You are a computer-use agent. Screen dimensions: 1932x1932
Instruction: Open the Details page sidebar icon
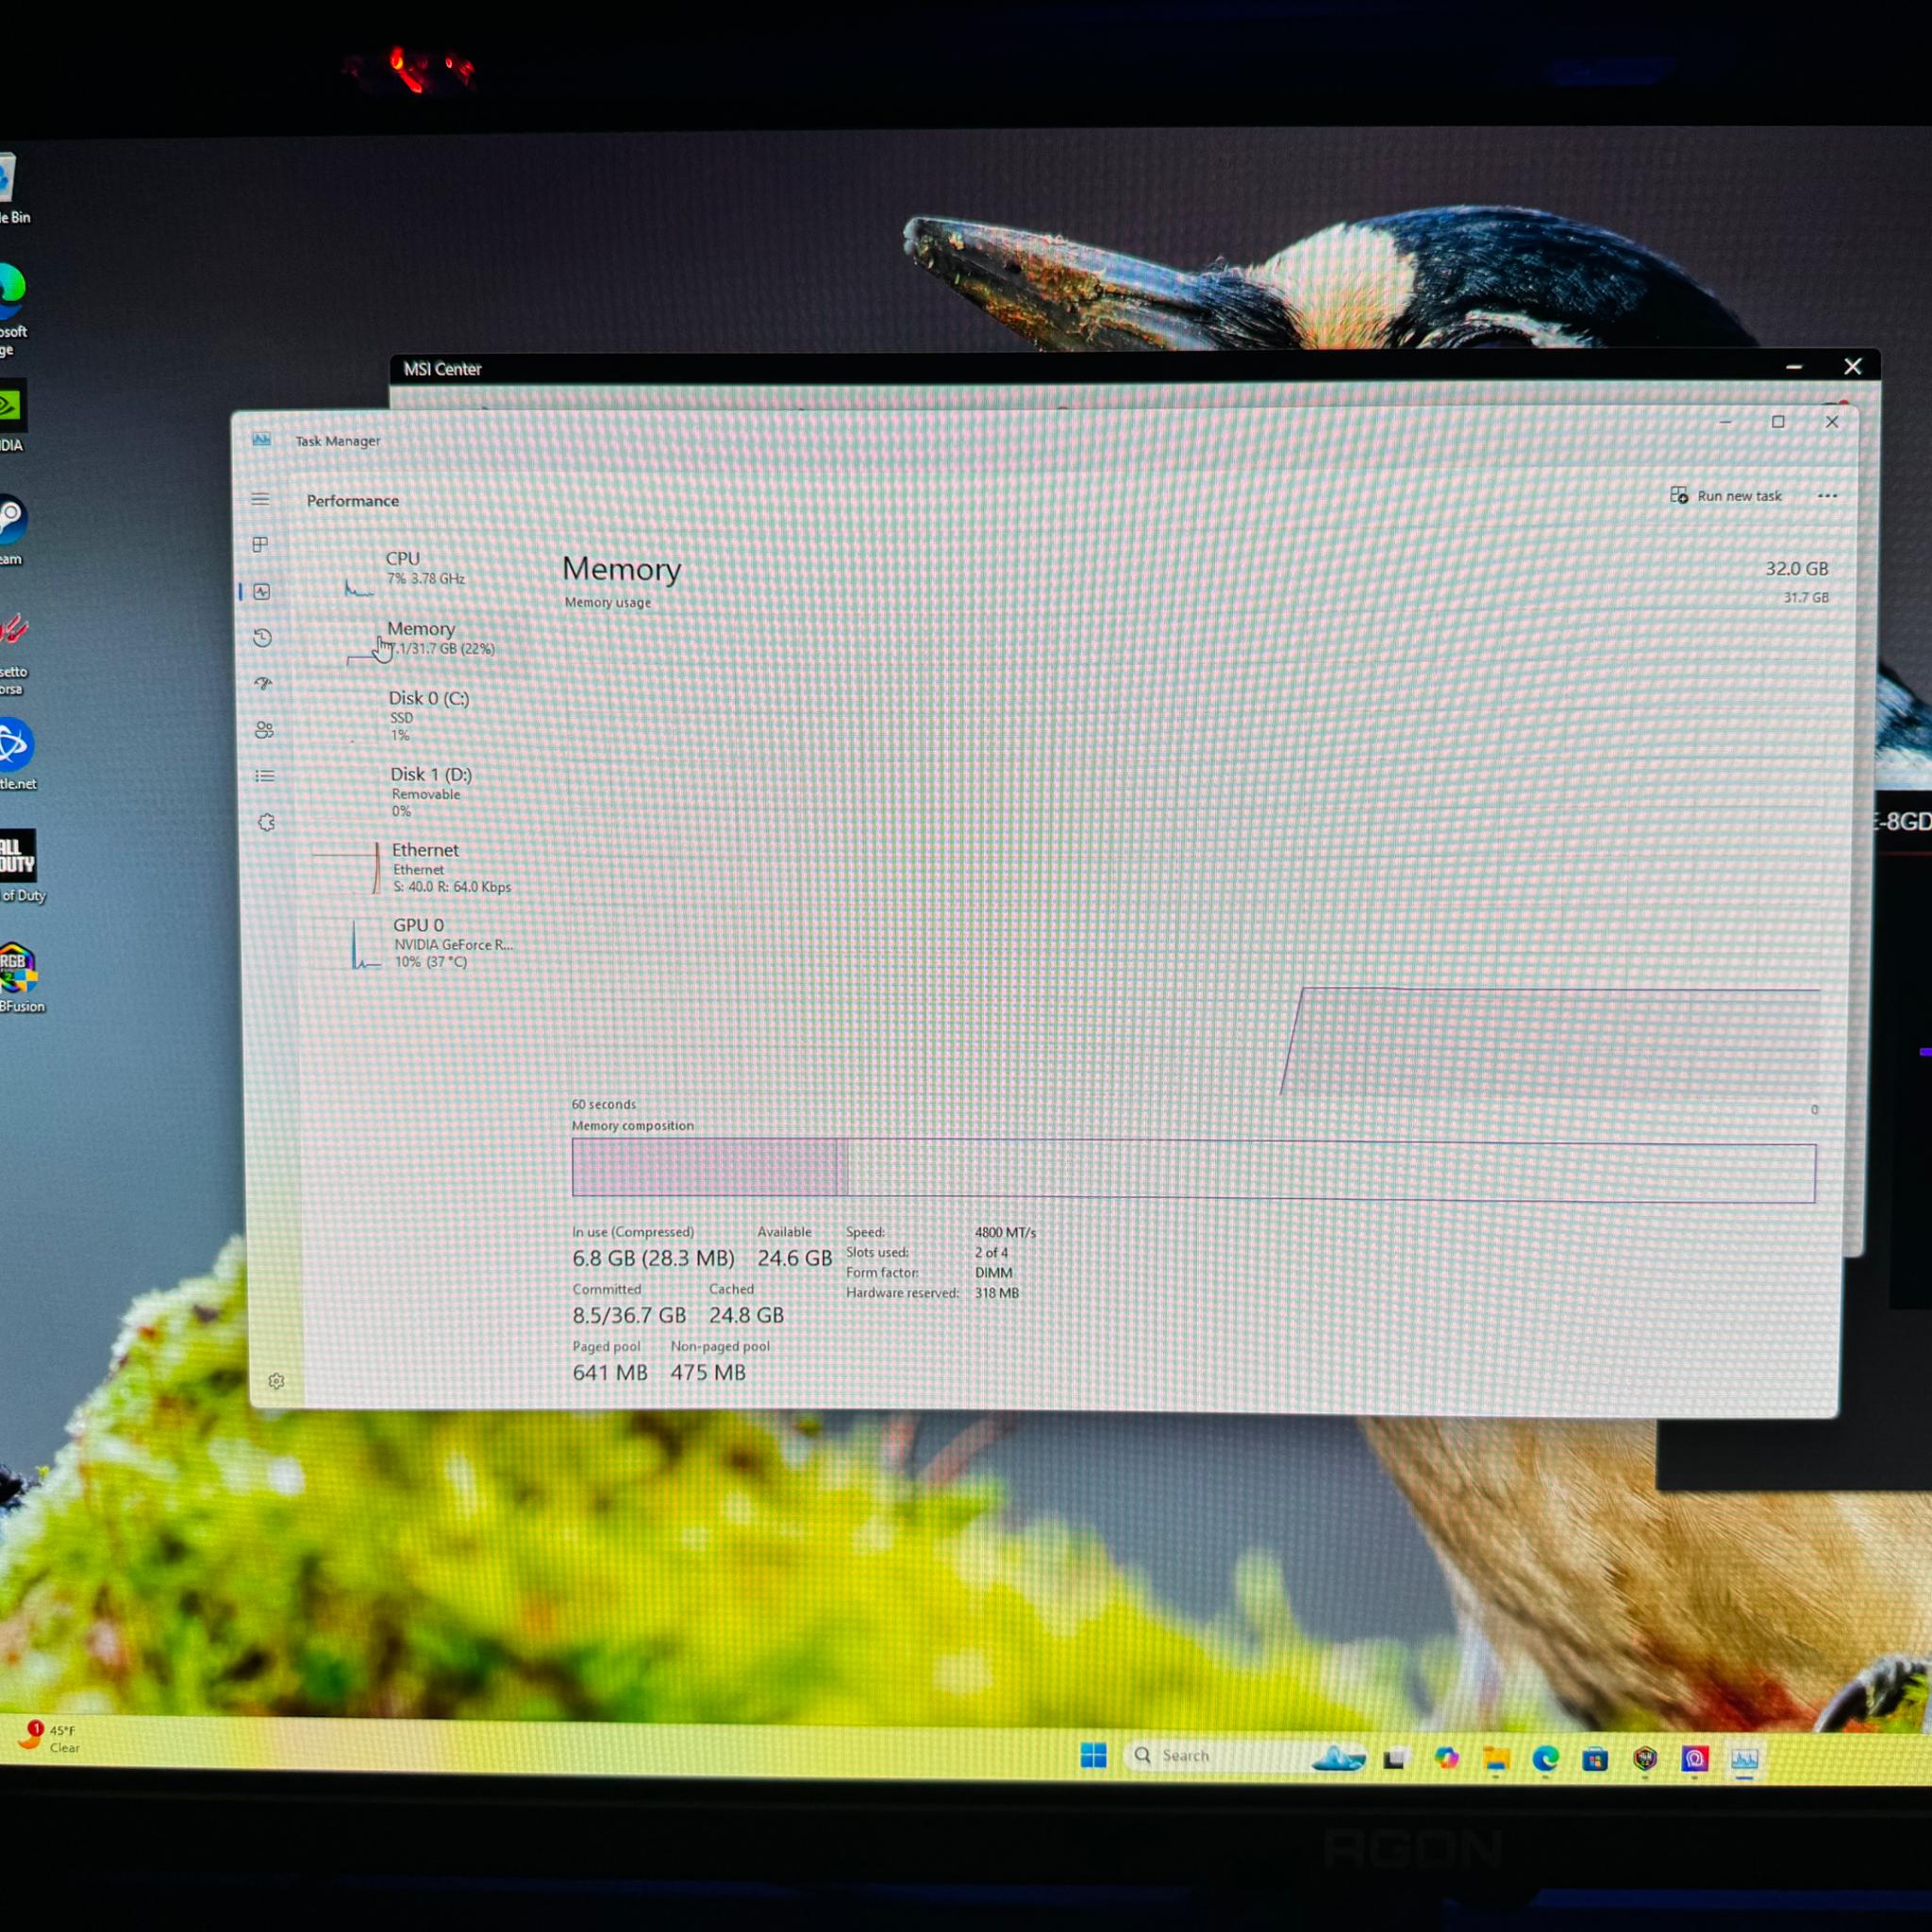point(265,776)
